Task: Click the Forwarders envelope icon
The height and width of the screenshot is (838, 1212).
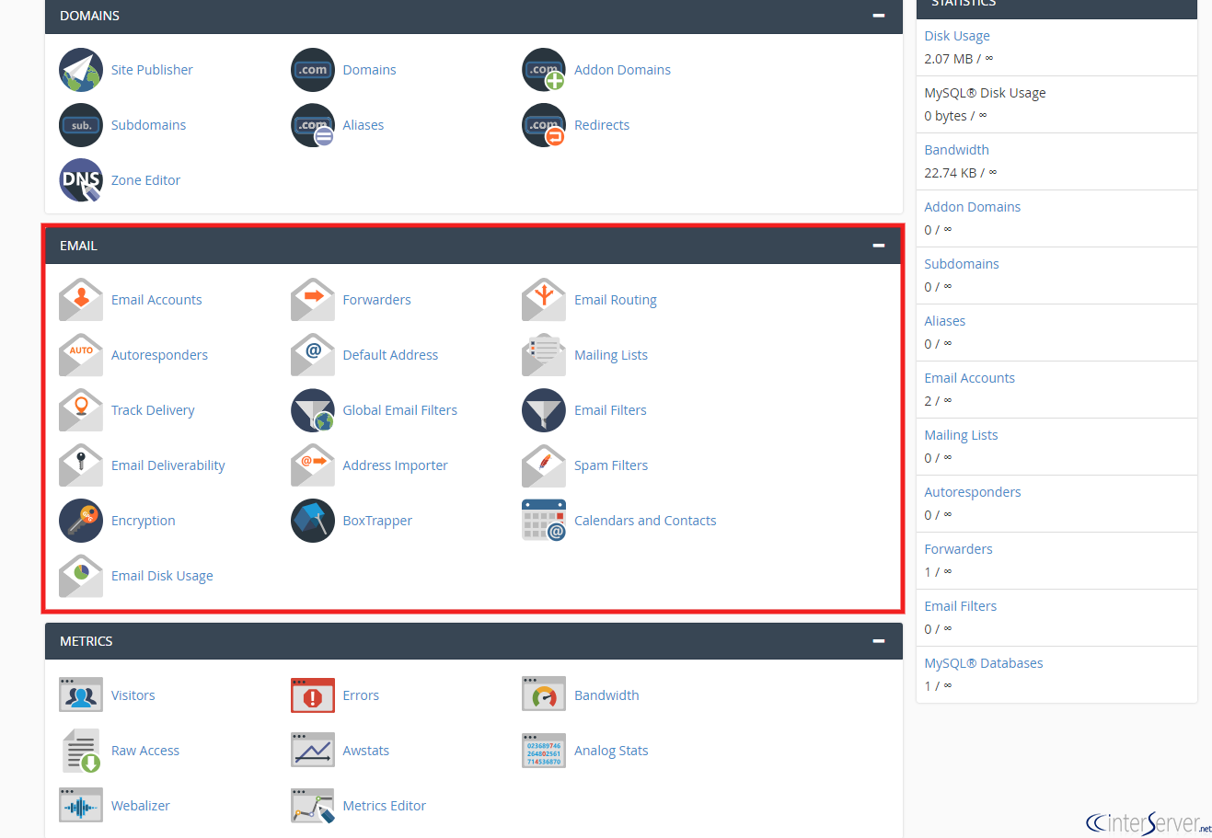Action: (313, 300)
